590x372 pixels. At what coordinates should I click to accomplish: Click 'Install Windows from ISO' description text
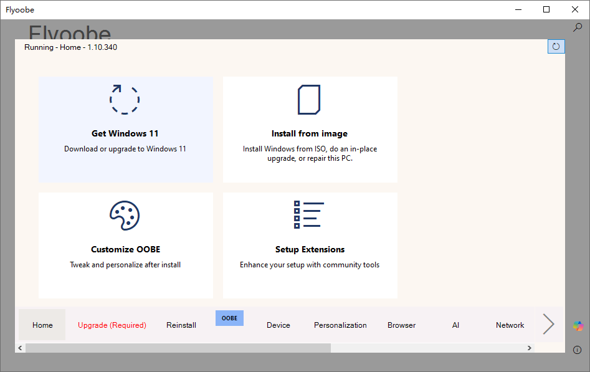310,154
